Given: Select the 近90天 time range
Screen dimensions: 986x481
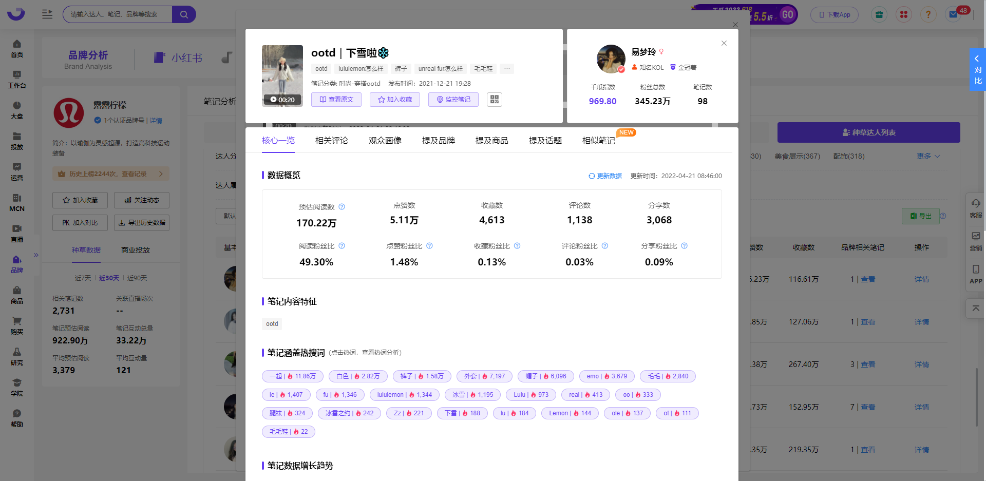Looking at the screenshot, I should tap(137, 278).
